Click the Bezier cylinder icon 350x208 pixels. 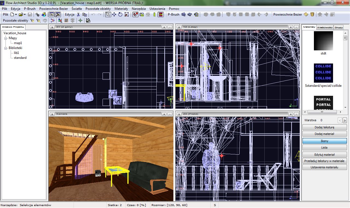[x=312, y=15]
